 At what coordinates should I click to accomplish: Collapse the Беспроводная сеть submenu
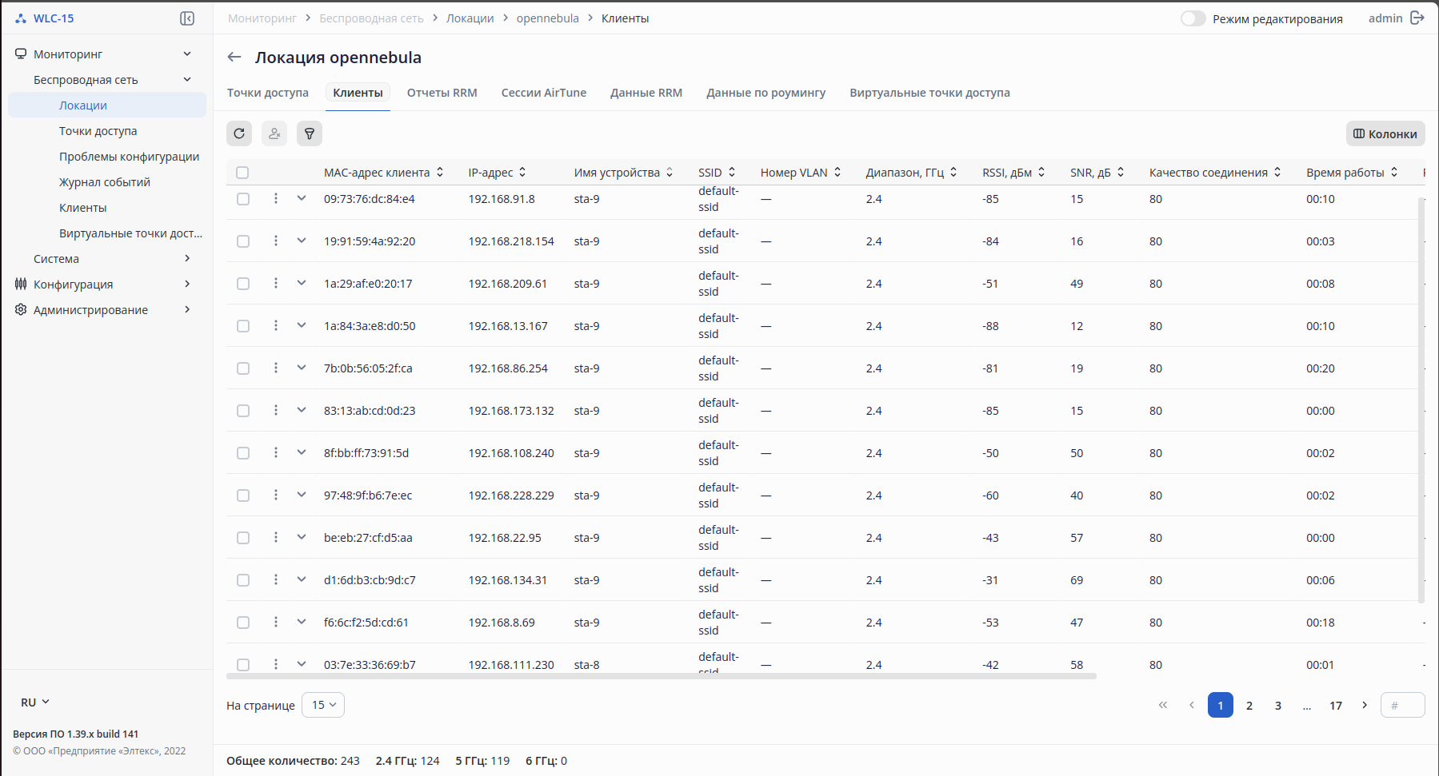tap(187, 79)
